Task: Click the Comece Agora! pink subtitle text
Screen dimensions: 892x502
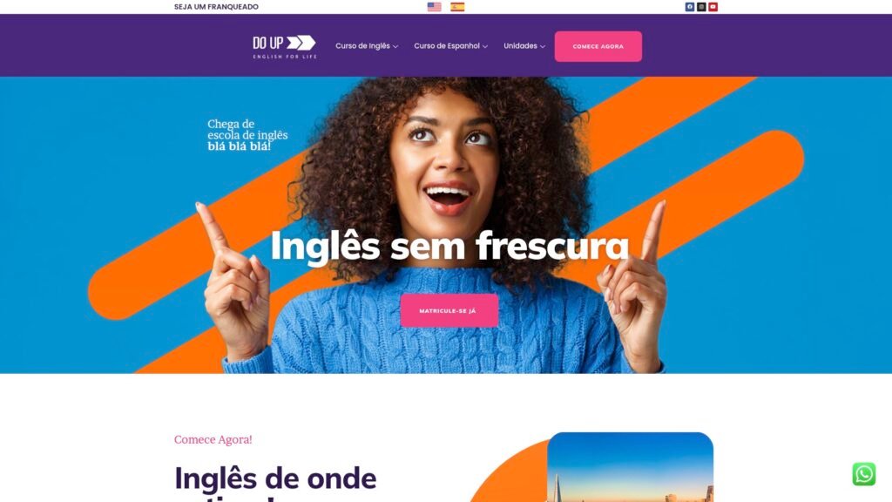Action: [x=213, y=439]
